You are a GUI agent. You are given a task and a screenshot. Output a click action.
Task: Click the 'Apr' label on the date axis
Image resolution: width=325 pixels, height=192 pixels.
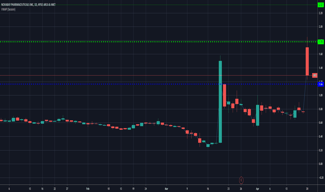[x=257, y=189]
